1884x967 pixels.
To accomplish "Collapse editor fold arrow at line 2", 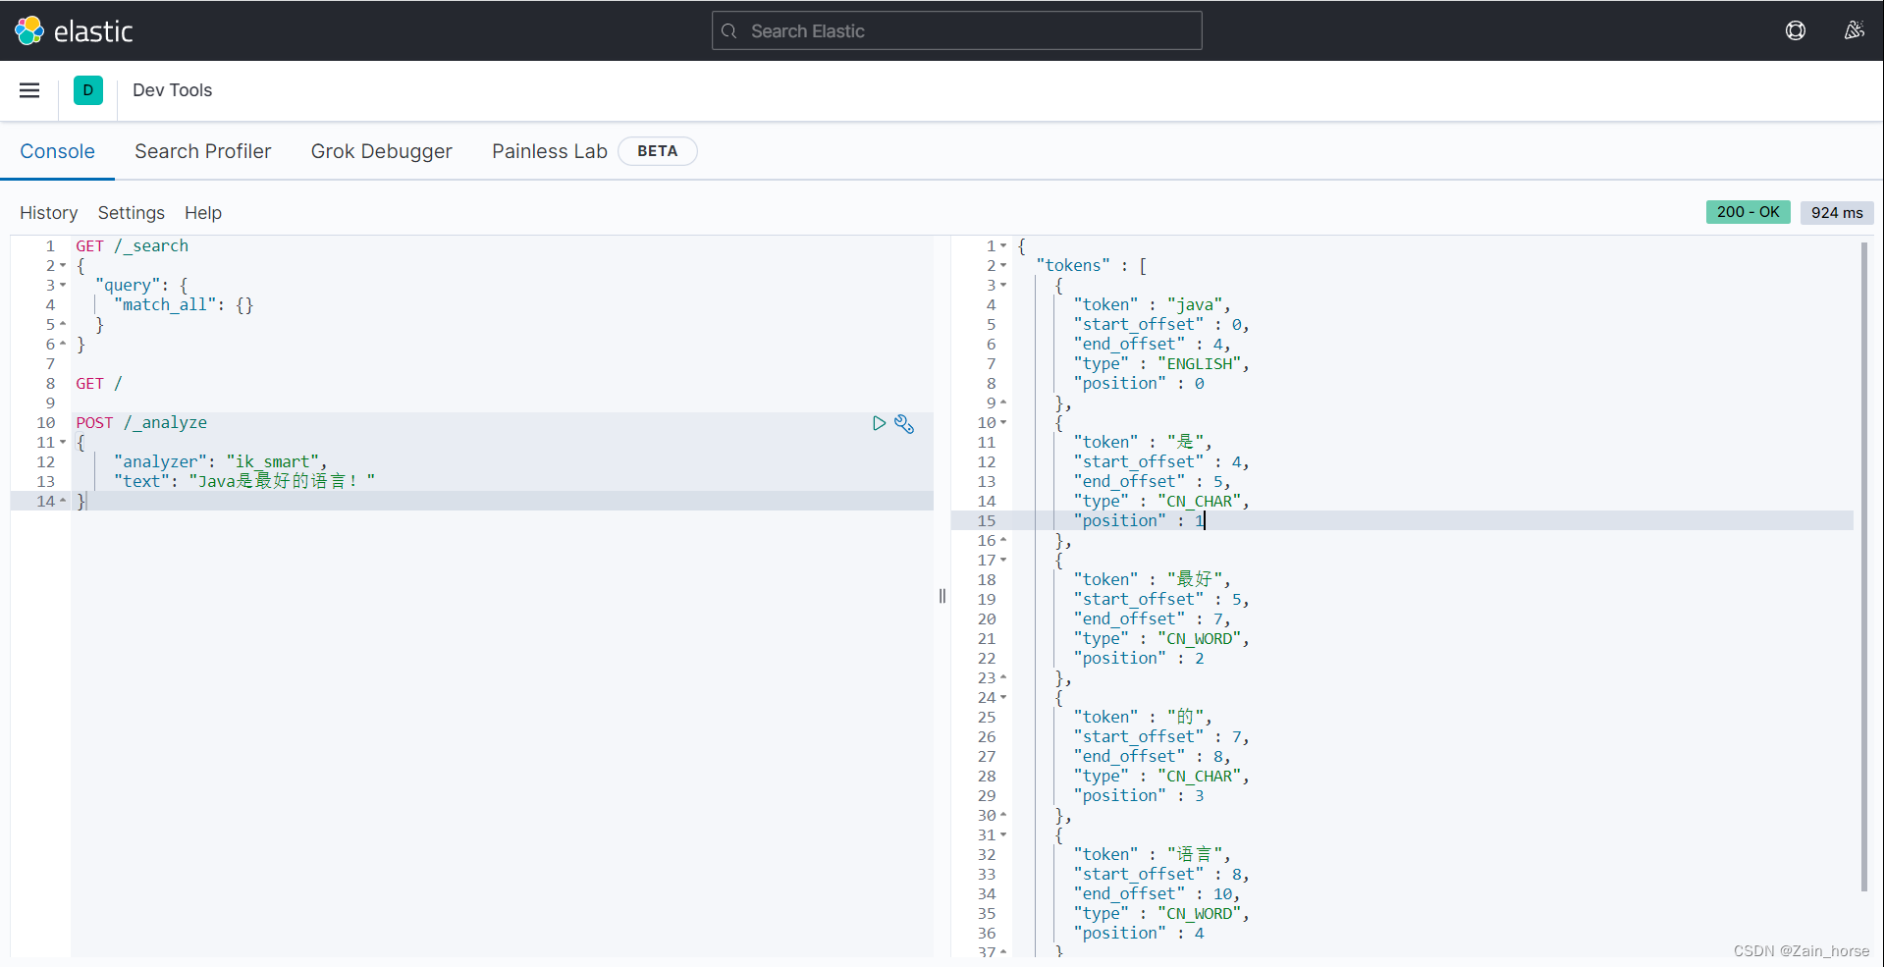I will (x=63, y=266).
